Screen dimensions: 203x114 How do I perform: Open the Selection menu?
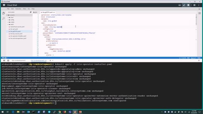[x=18, y=9]
